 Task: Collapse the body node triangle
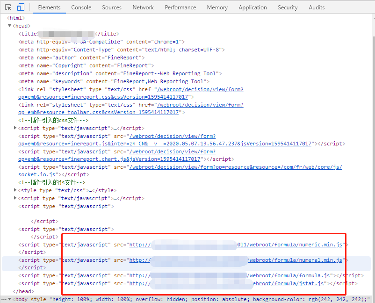9,299
